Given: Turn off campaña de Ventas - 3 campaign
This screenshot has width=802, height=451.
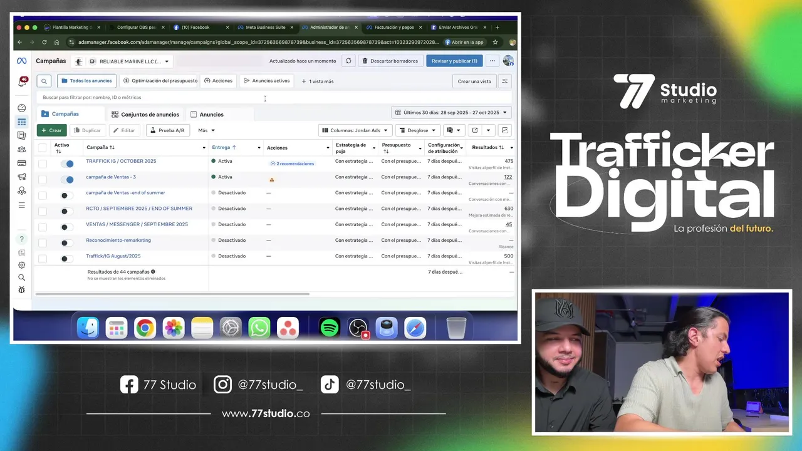Looking at the screenshot, I should pos(67,179).
